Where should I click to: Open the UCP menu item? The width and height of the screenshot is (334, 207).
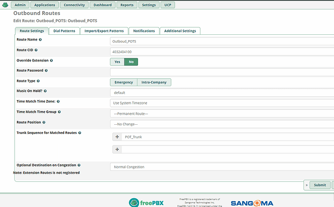tap(167, 5)
